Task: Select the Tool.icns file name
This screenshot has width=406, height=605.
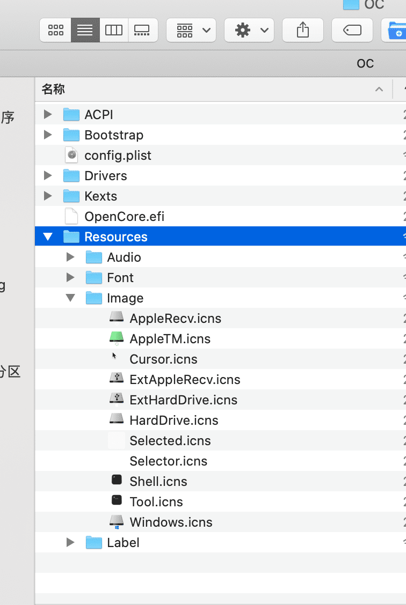Action: 156,502
